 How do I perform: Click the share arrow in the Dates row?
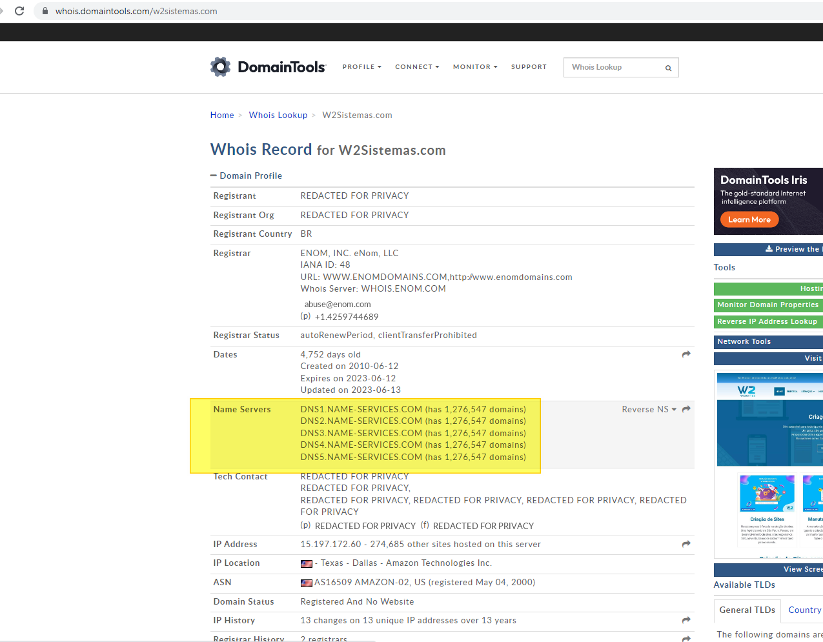[x=686, y=354]
